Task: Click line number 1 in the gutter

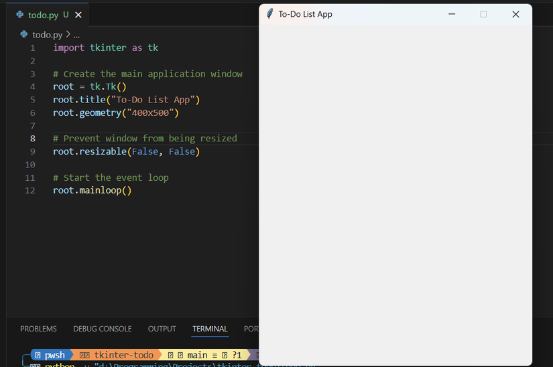Action: pos(32,48)
